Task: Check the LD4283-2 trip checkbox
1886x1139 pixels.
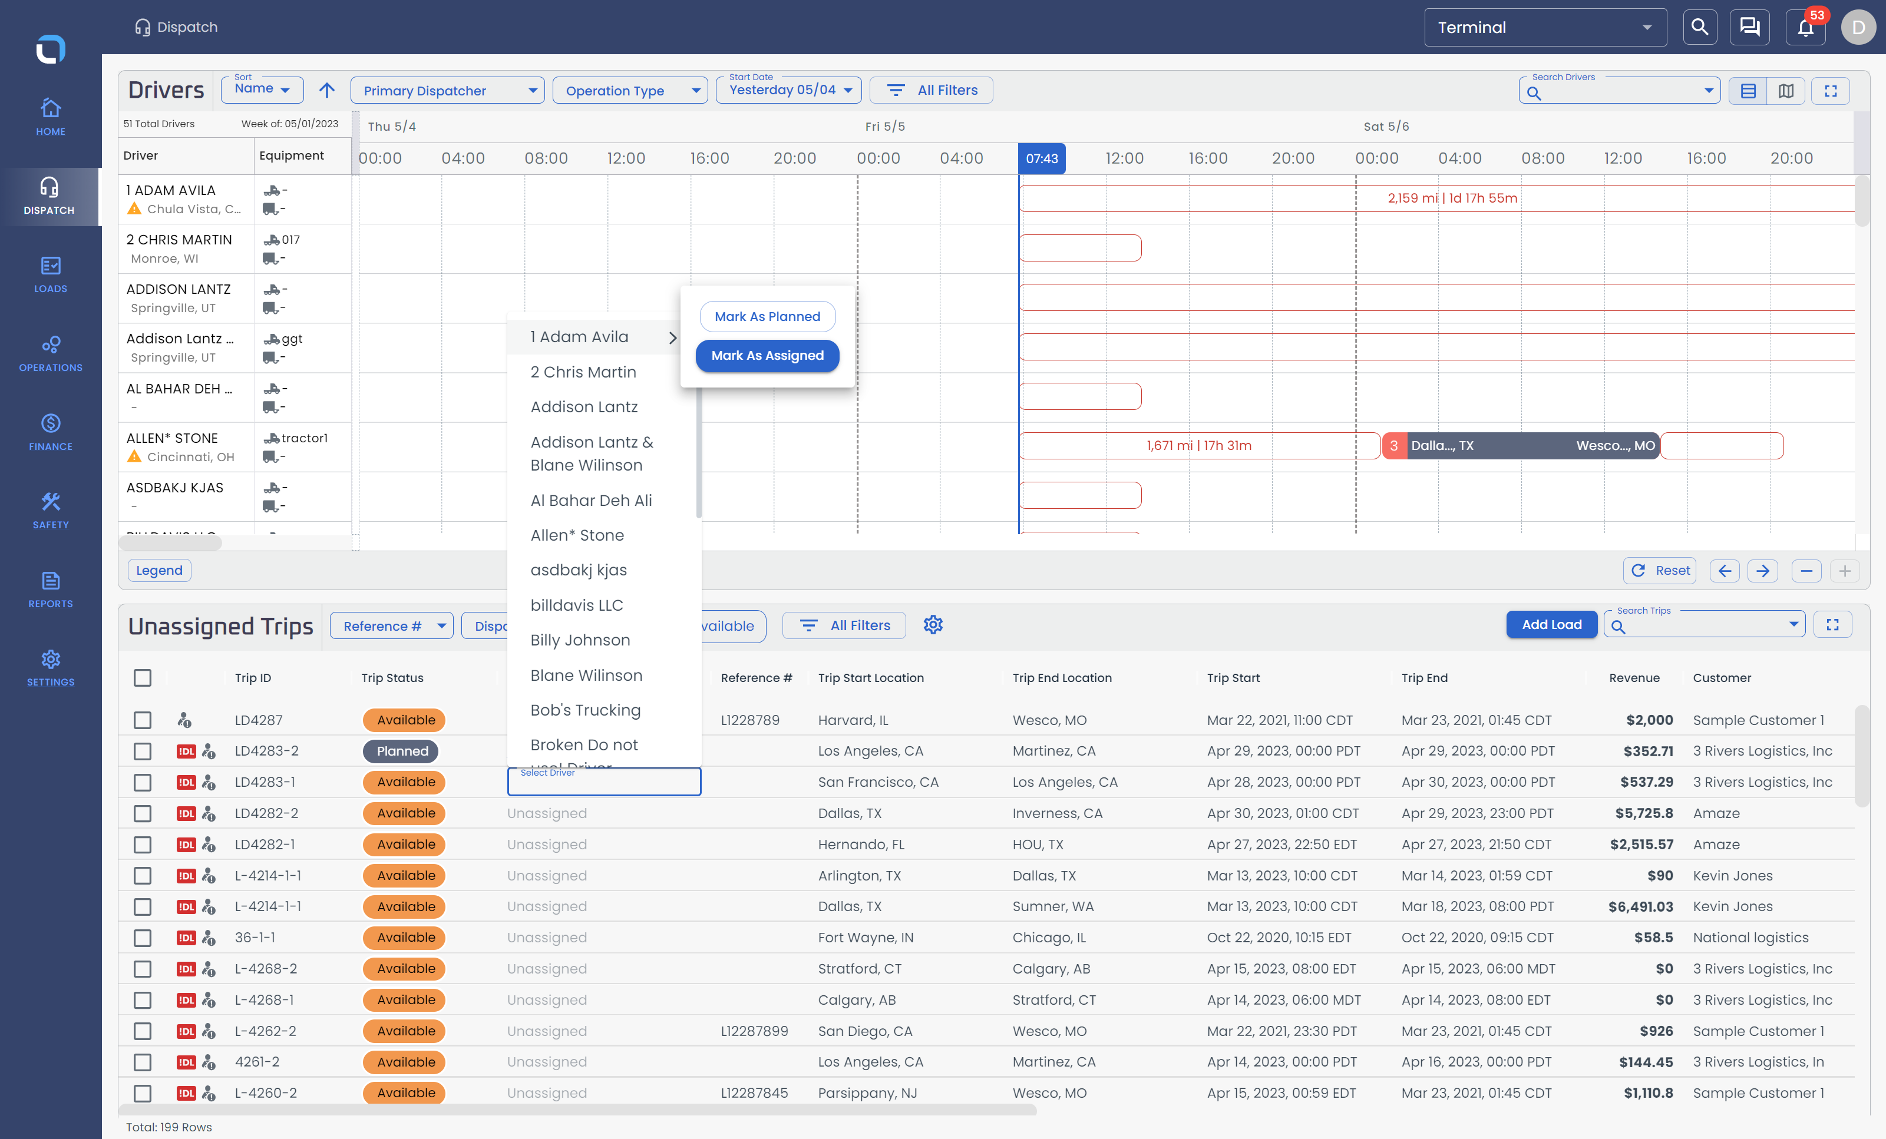Action: pos(143,751)
